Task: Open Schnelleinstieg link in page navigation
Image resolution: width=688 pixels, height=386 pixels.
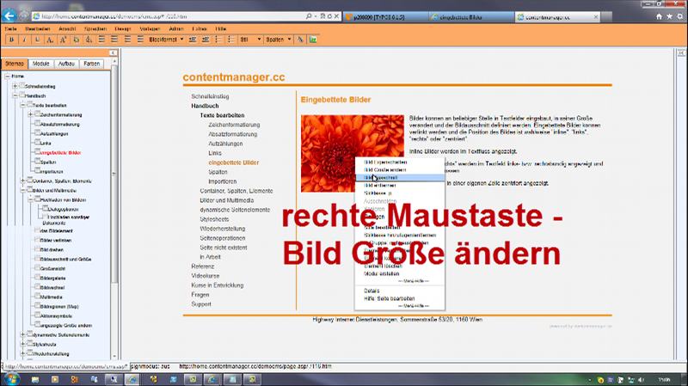Action: (x=210, y=96)
